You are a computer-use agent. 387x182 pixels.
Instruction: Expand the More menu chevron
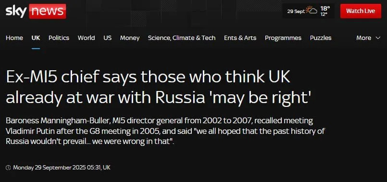pyautogui.click(x=378, y=38)
